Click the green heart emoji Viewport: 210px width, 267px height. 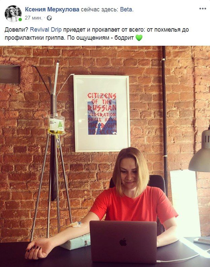(x=139, y=38)
